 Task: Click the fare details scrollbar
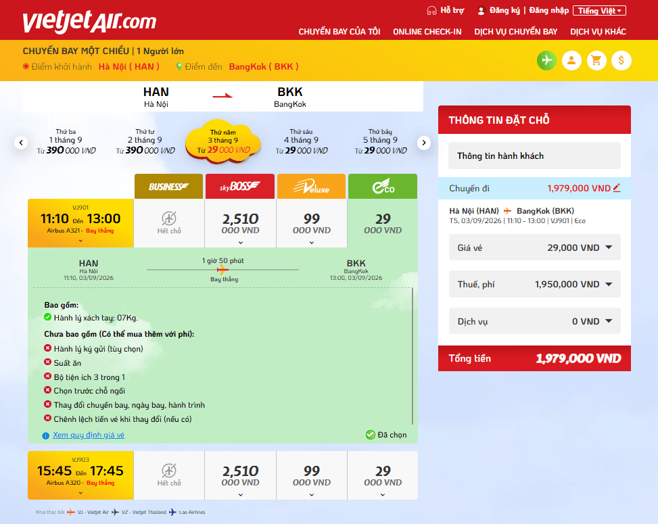tap(413, 356)
